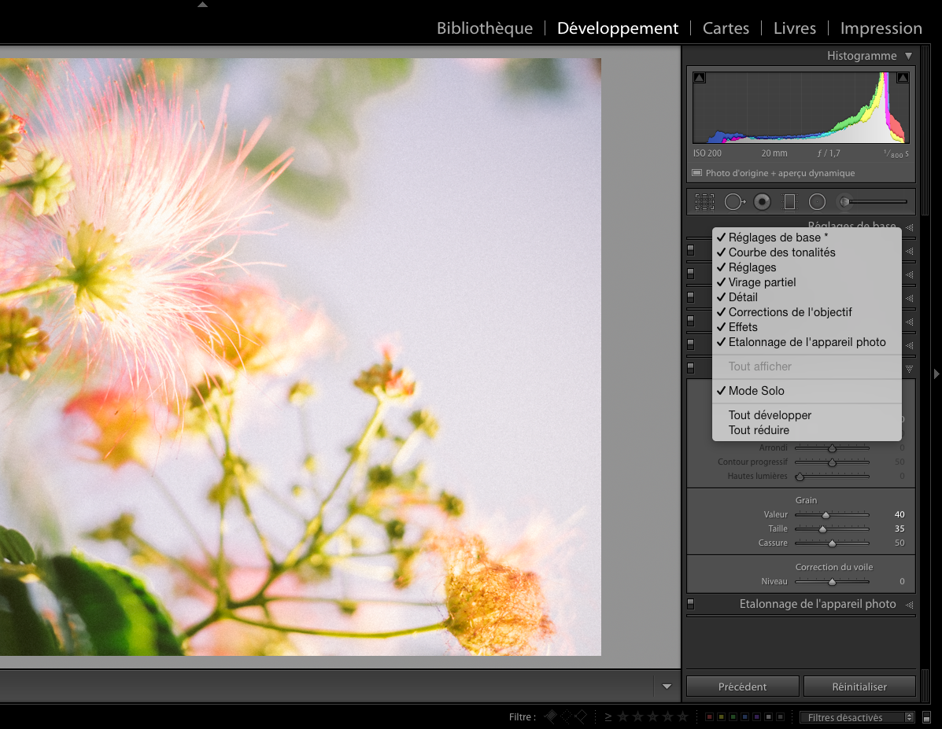Select the Crop Overlay tool

click(704, 201)
